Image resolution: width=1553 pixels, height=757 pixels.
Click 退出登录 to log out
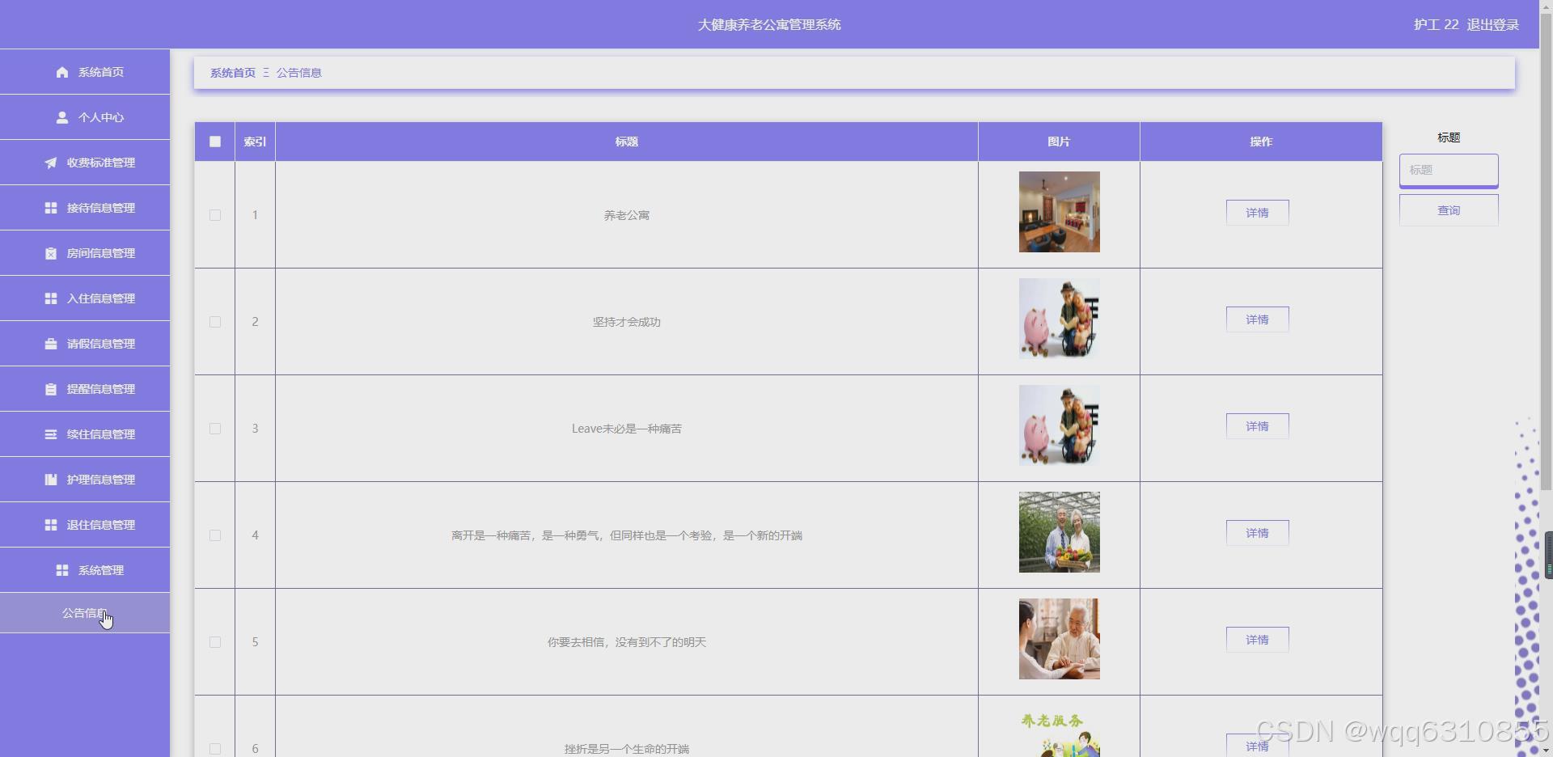[x=1492, y=25]
